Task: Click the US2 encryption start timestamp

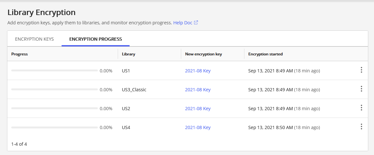Action: tap(270, 109)
